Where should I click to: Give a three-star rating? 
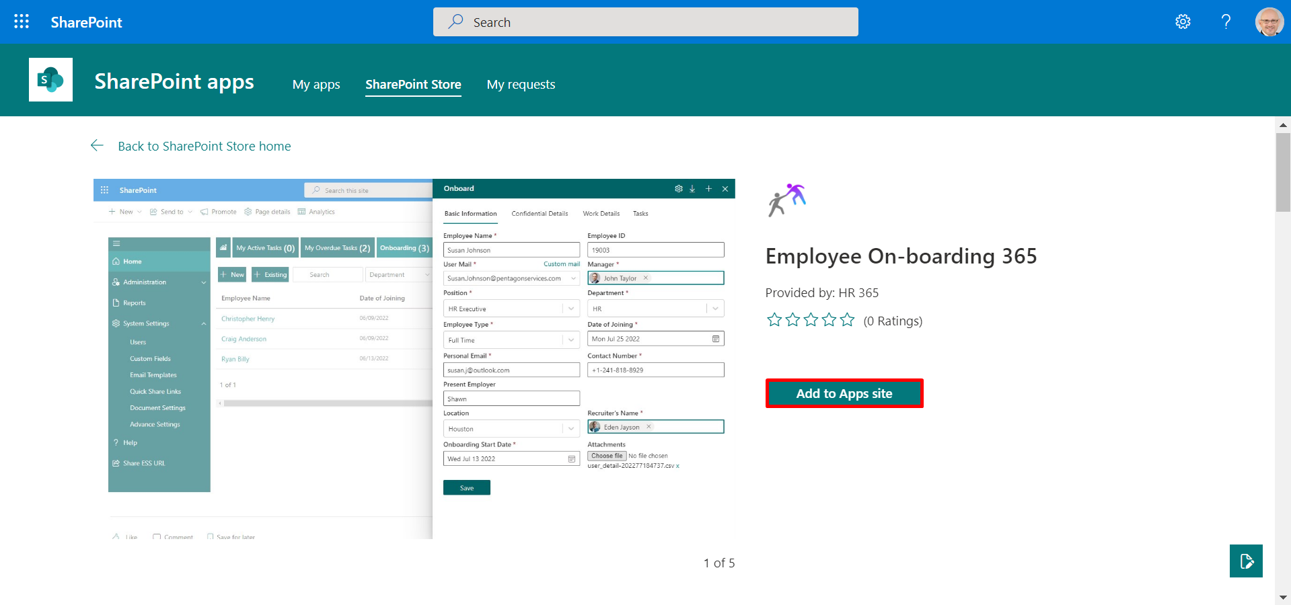tap(811, 320)
